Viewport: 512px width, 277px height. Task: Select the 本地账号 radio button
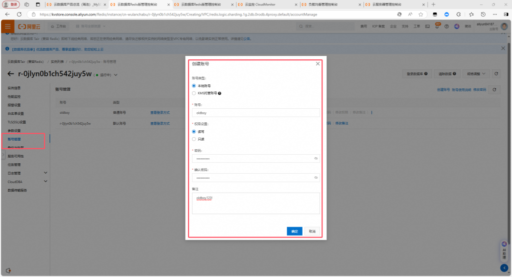click(x=194, y=86)
